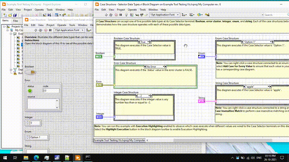
Task: Open Front Panel font dropdown
Action: [x=69, y=30]
